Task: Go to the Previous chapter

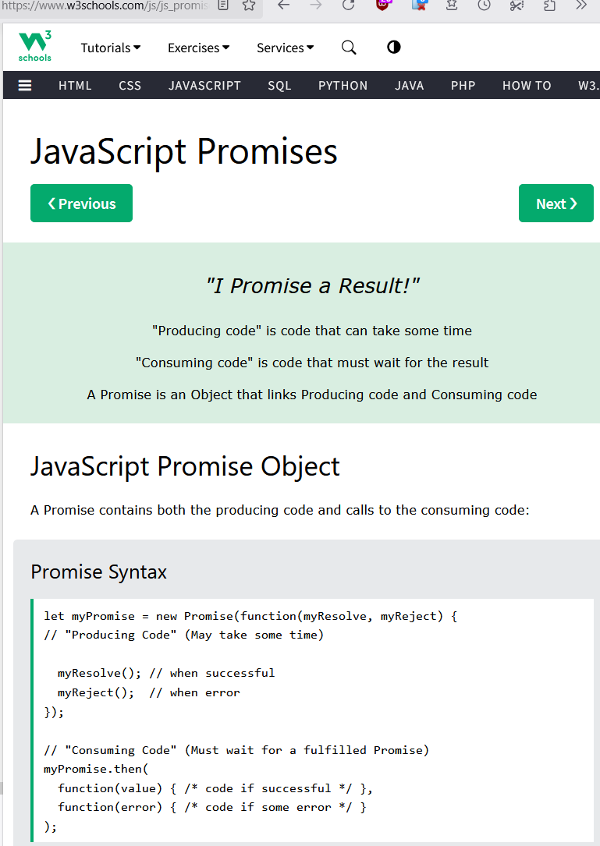Action: coord(82,203)
